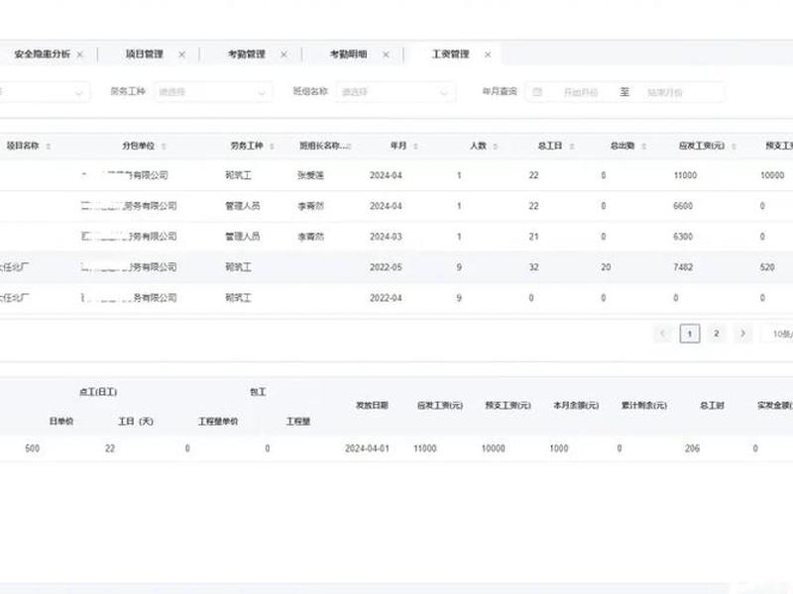
Task: Sort by 分包单位 using its sort icon
Action: [x=164, y=147]
